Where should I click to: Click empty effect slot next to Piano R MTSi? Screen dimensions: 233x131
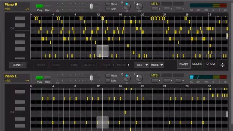[167, 4]
